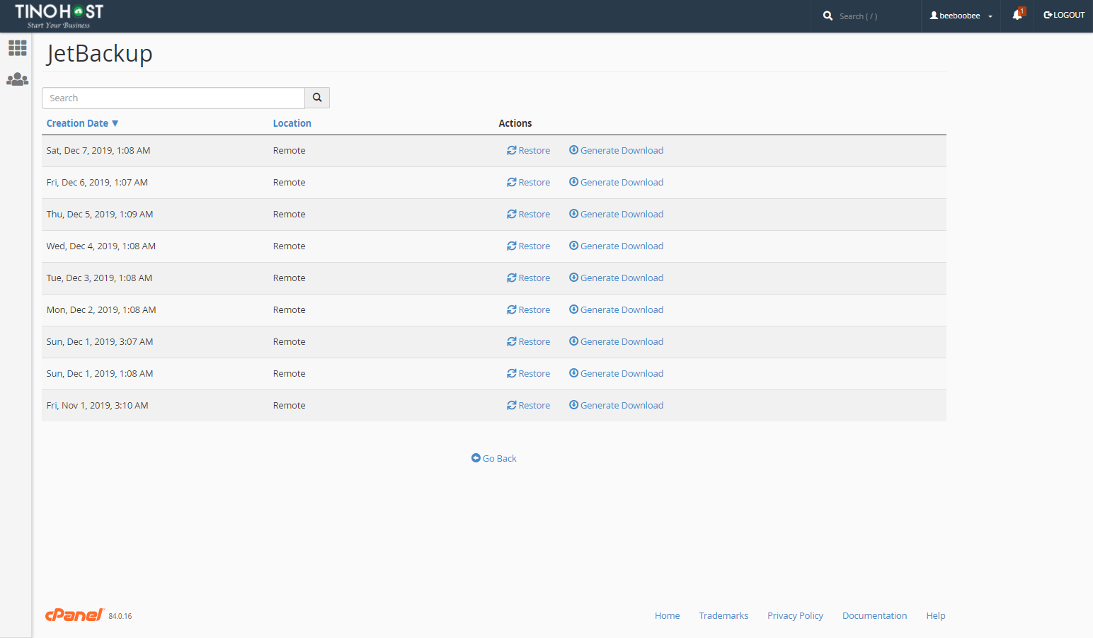Select the 'Tue, Dec 3, 2019, 1:08 AM' date text
Image resolution: width=1093 pixels, height=638 pixels.
[x=99, y=278]
